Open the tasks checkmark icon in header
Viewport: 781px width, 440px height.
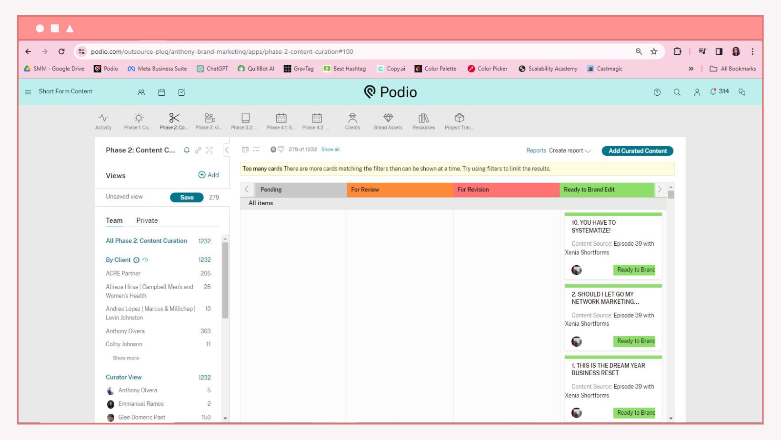[x=182, y=92]
